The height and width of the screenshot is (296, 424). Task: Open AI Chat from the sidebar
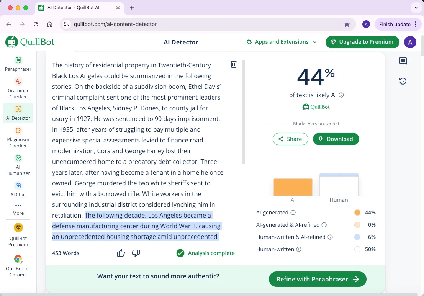(18, 189)
